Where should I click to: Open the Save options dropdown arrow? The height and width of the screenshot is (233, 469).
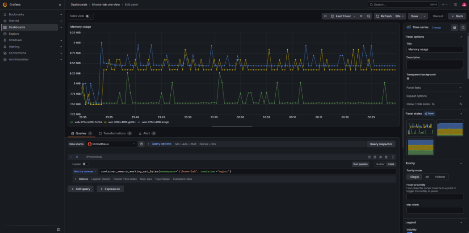coord(425,16)
